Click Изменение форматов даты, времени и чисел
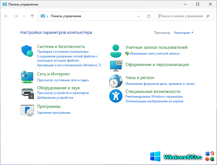 (160, 84)
